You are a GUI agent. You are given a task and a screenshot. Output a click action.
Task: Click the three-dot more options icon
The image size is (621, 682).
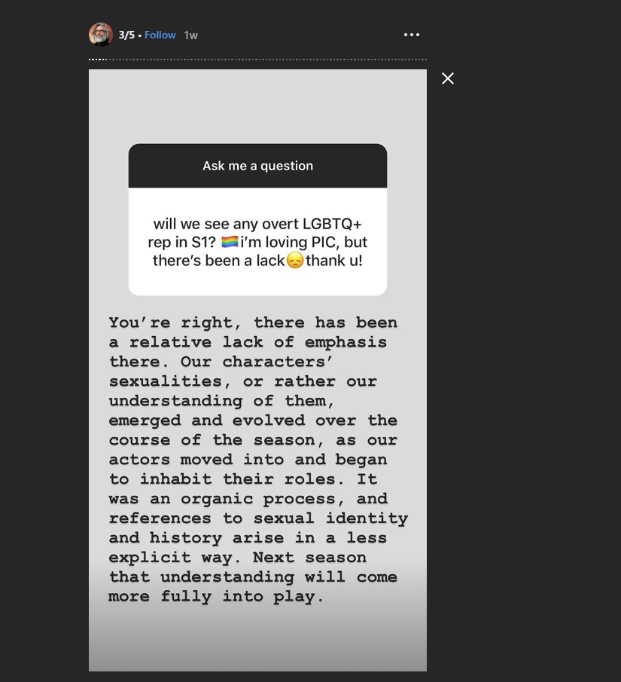point(411,35)
